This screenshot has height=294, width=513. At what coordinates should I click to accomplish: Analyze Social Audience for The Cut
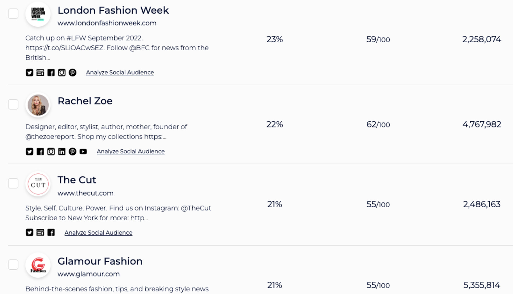pyautogui.click(x=98, y=233)
